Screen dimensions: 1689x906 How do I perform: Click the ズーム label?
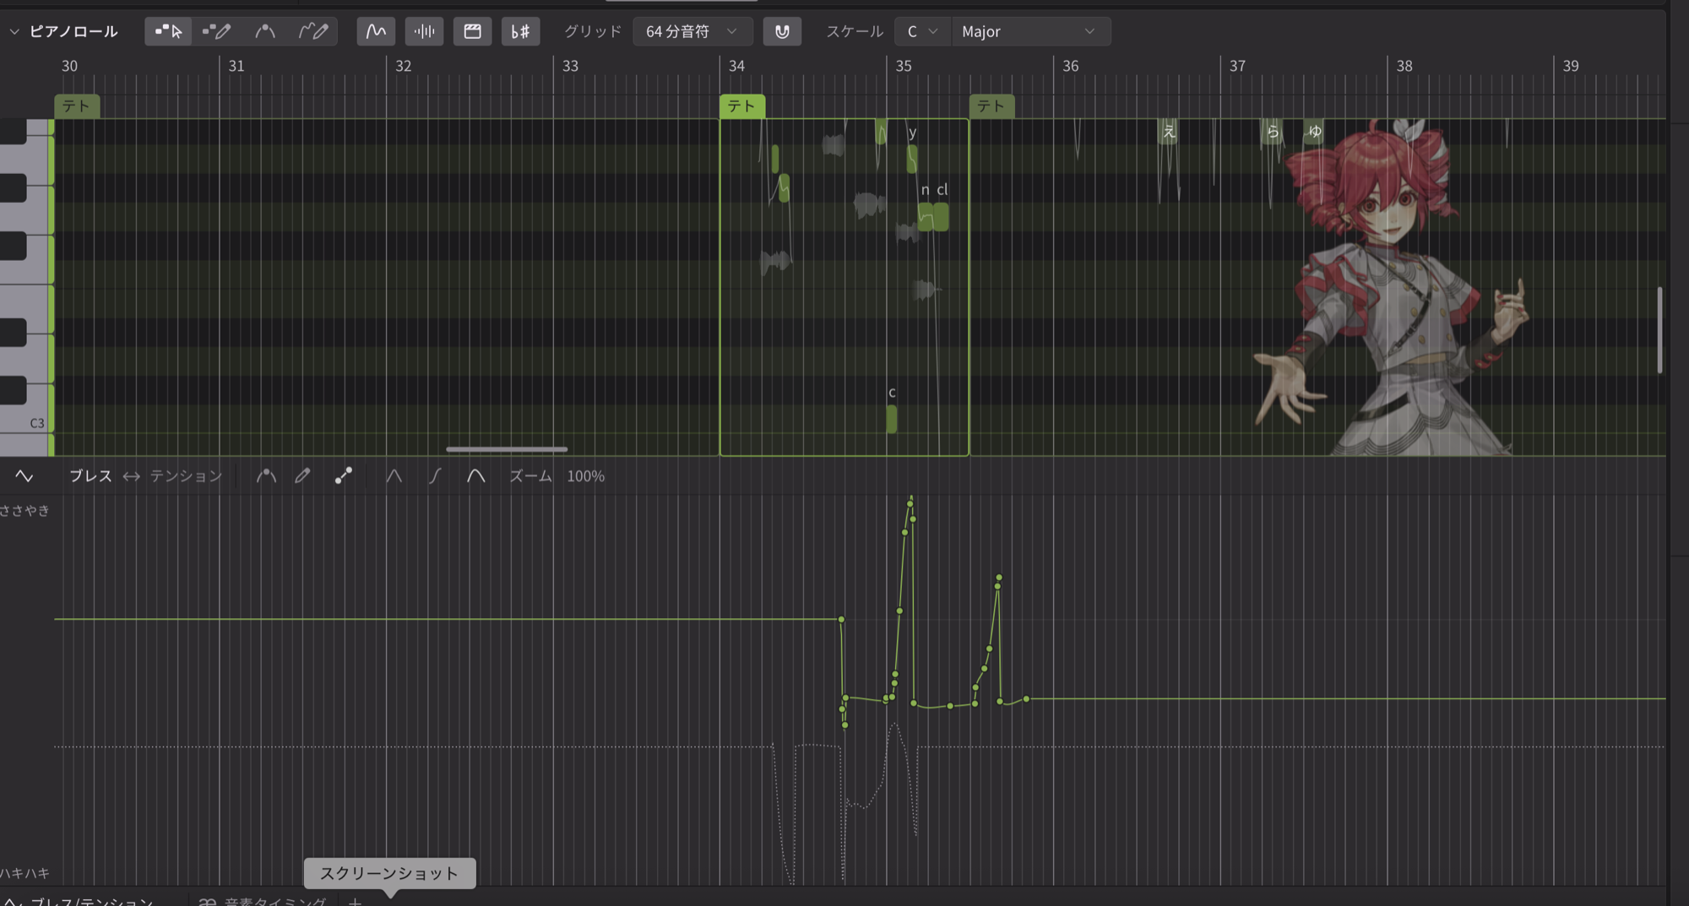click(x=530, y=476)
